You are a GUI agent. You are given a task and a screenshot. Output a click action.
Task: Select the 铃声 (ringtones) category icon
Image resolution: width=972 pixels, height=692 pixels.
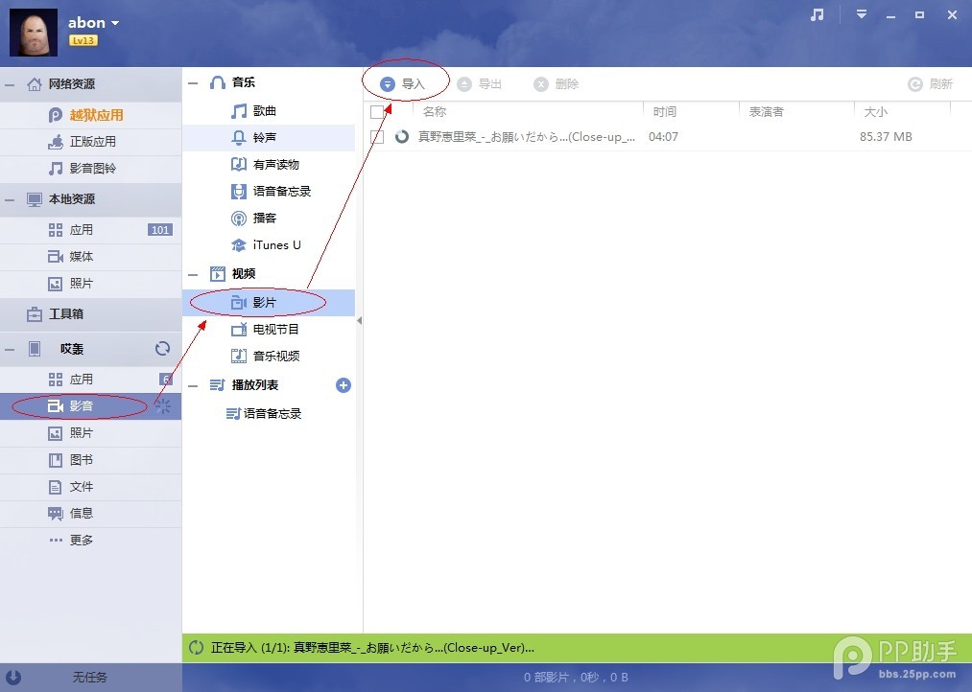(x=238, y=137)
